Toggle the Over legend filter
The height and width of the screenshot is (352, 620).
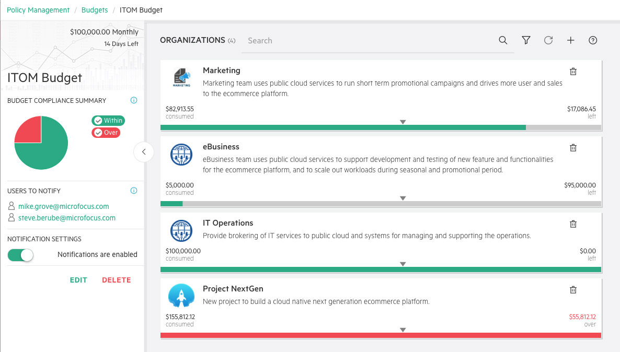(106, 133)
